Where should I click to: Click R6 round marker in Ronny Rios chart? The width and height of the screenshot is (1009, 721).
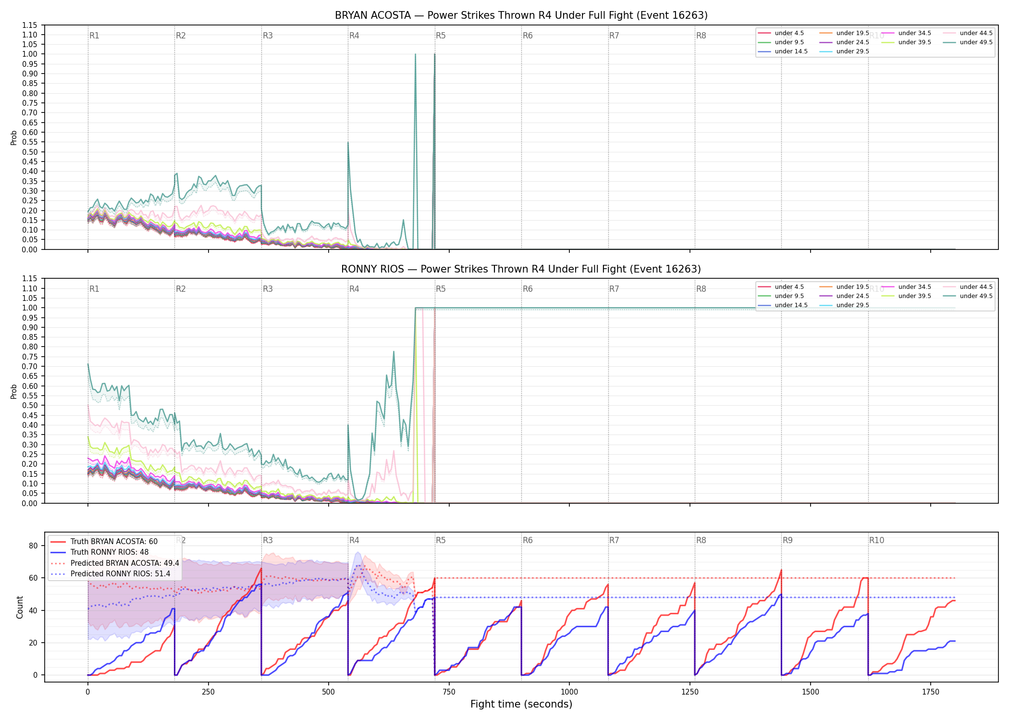click(528, 289)
